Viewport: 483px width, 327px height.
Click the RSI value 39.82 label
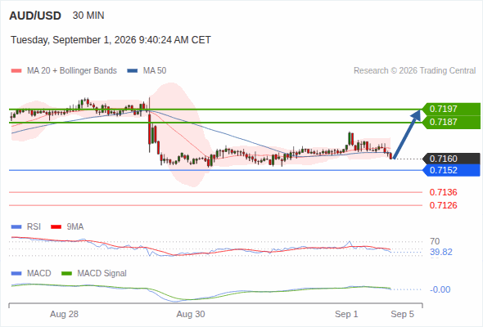point(441,253)
